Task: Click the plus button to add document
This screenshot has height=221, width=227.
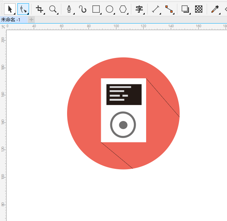Action: click(x=32, y=20)
